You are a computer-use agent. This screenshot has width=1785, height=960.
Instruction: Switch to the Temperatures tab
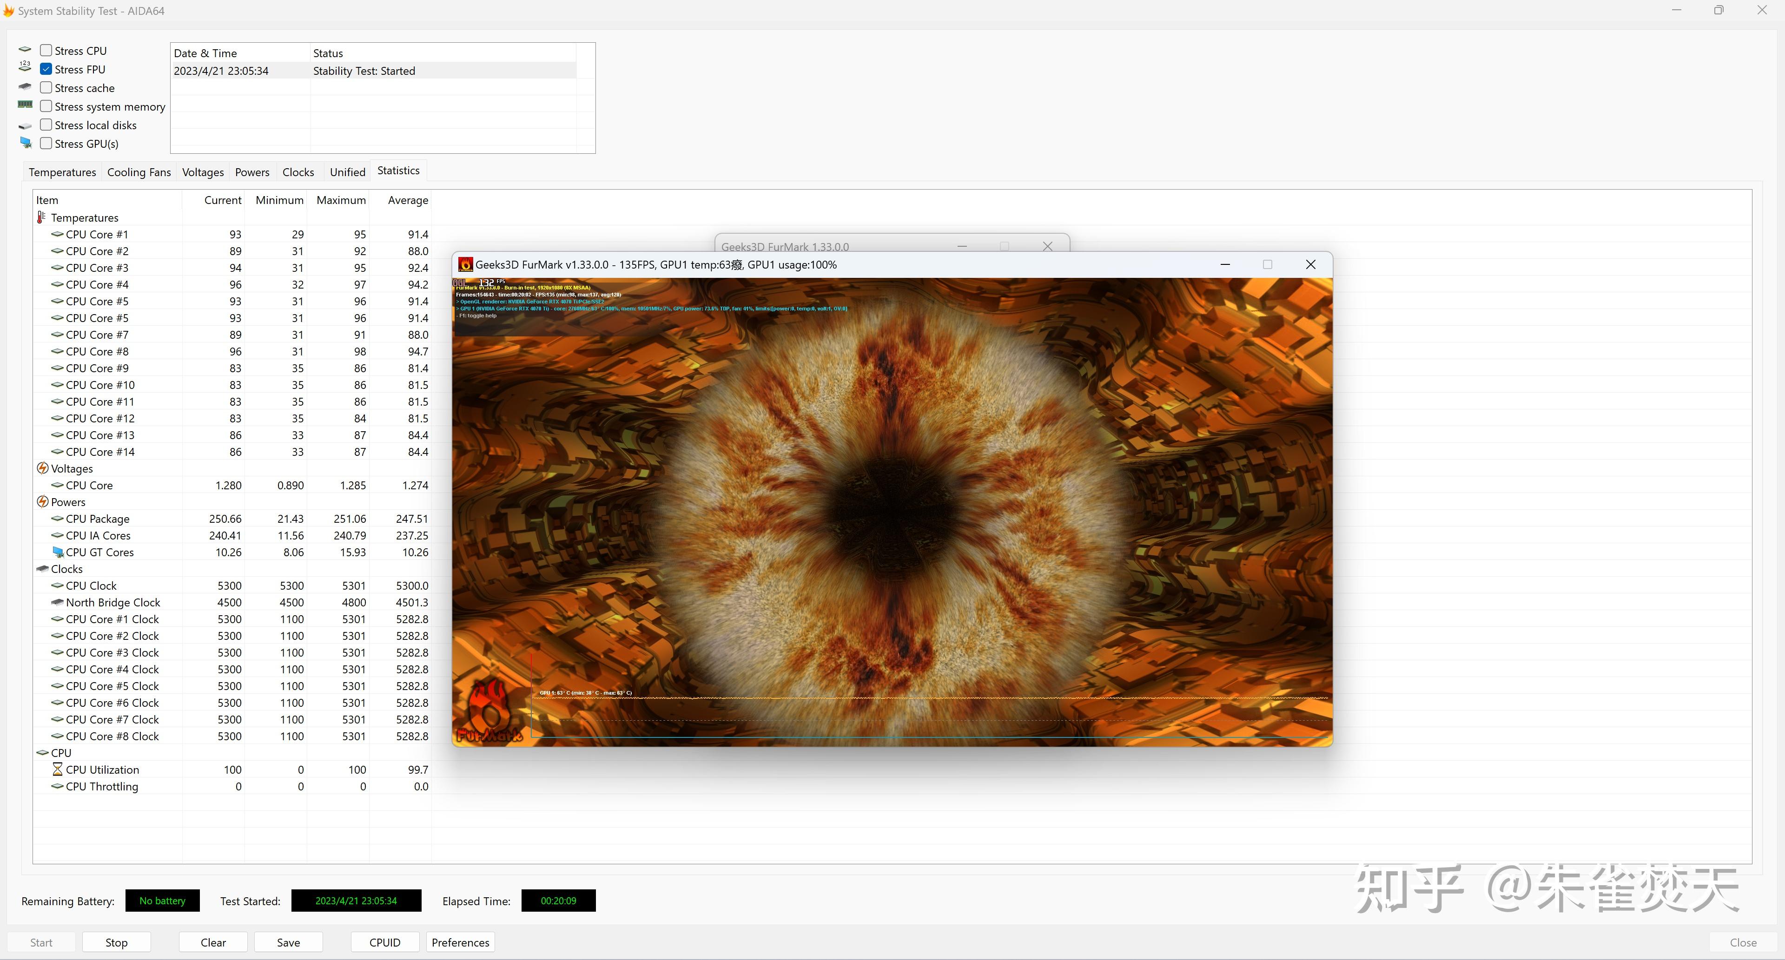coord(62,172)
